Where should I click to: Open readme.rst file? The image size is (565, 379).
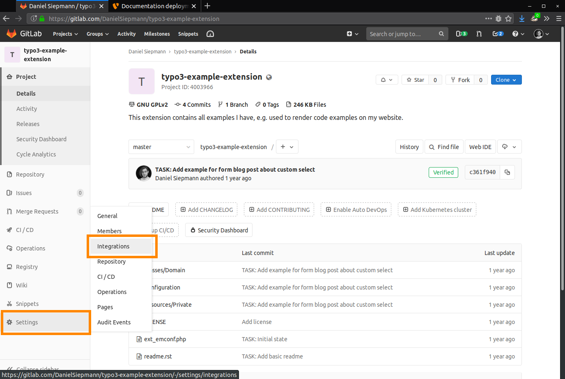point(158,356)
